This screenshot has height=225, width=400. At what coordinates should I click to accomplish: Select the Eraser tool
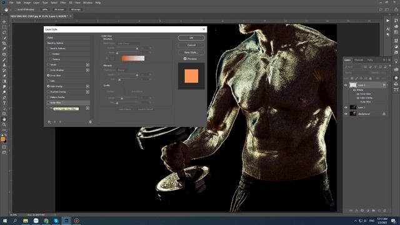[x=4, y=76]
